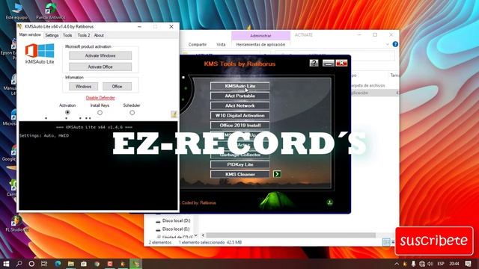Click the green next-page arrow in KMS Tools
The width and height of the screenshot is (479, 269).
277,174
